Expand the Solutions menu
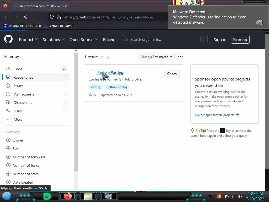The image size is (269, 202). tap(54, 39)
